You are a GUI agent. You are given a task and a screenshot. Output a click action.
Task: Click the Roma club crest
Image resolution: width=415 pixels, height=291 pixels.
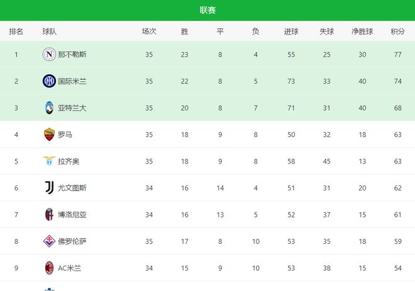(x=49, y=135)
